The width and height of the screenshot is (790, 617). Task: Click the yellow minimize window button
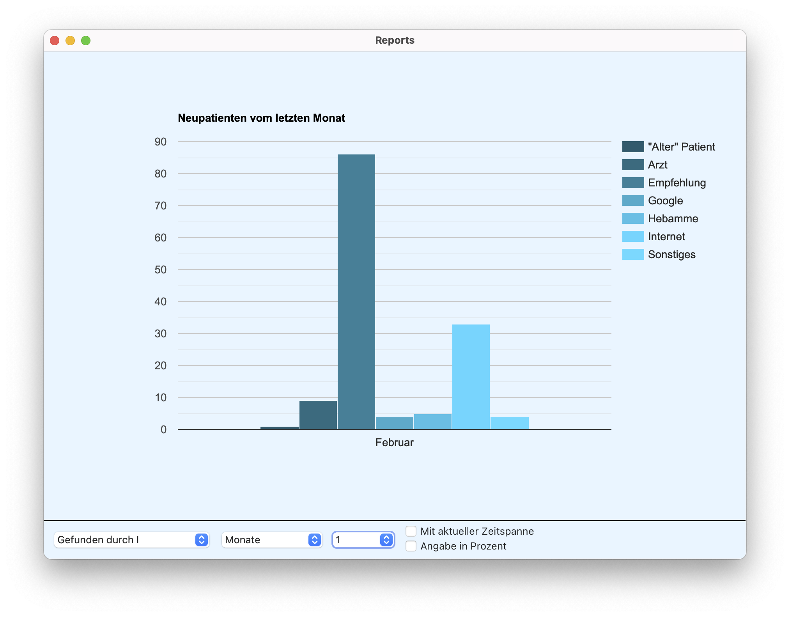coord(70,41)
